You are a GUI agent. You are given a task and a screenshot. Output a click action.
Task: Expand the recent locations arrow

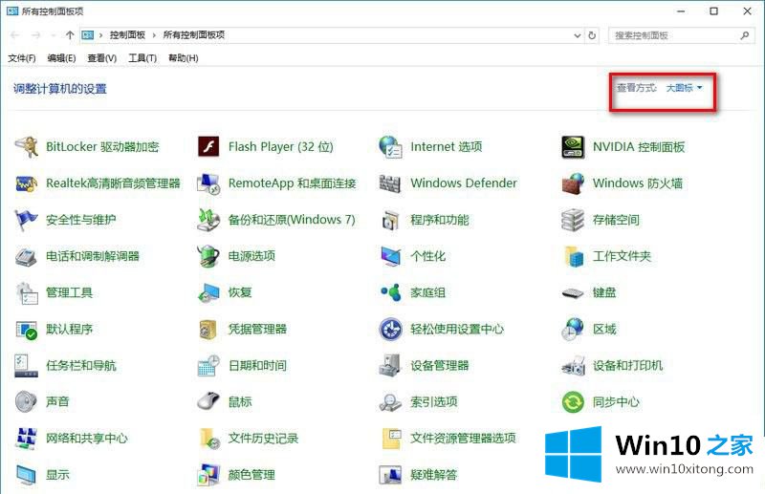(54, 35)
